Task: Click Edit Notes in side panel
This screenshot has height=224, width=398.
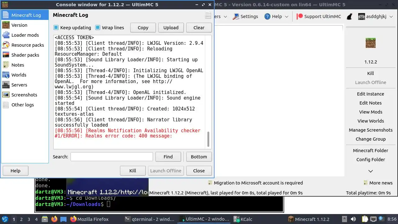Action: point(371,103)
